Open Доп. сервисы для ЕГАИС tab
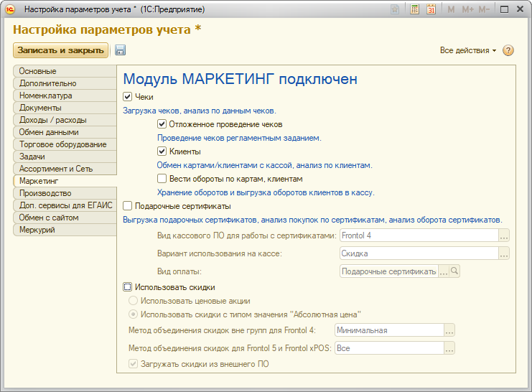532x392 pixels. pos(65,205)
